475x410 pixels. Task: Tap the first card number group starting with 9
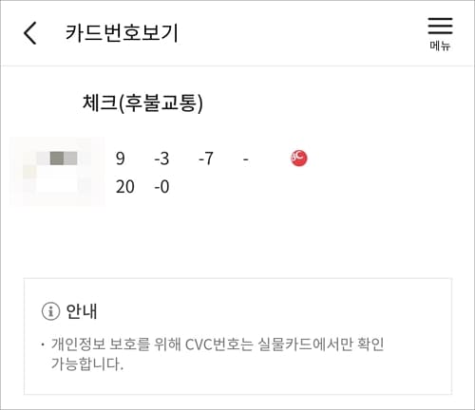coord(120,158)
